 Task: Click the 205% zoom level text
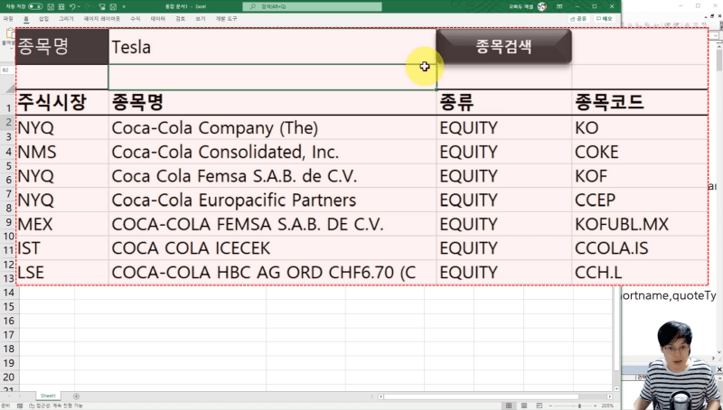607,405
